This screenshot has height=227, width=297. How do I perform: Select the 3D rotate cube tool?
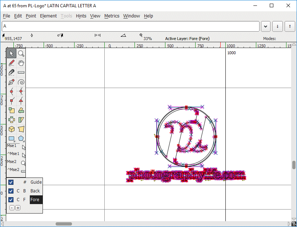[12, 129]
